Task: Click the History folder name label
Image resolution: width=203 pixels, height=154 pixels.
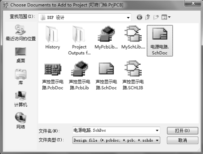Action: pyautogui.click(x=52, y=47)
